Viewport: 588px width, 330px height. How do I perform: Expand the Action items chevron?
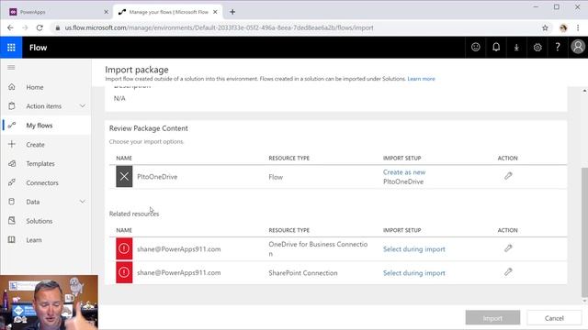pyautogui.click(x=83, y=106)
